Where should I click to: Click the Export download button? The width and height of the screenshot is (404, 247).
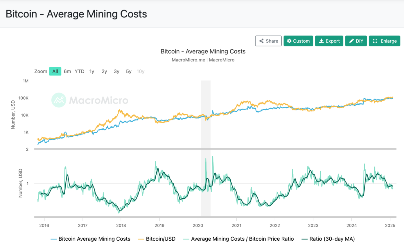point(329,41)
